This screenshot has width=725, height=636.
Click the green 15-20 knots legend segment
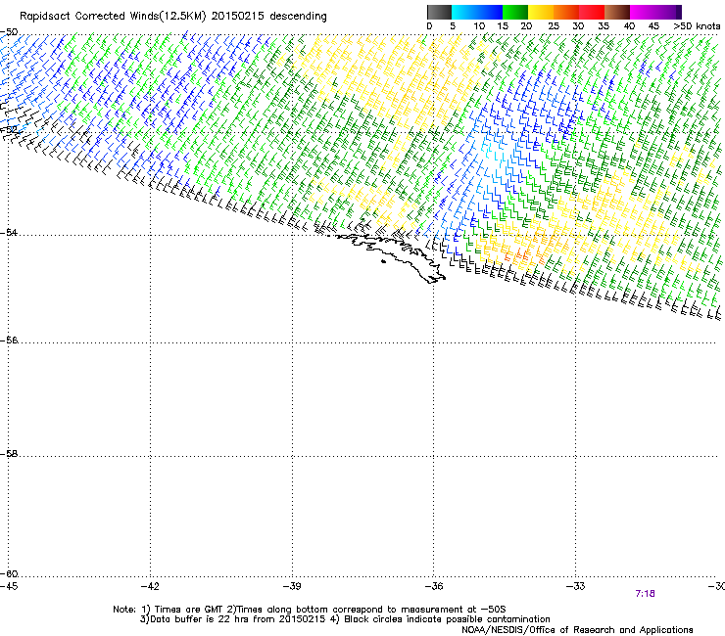click(515, 12)
